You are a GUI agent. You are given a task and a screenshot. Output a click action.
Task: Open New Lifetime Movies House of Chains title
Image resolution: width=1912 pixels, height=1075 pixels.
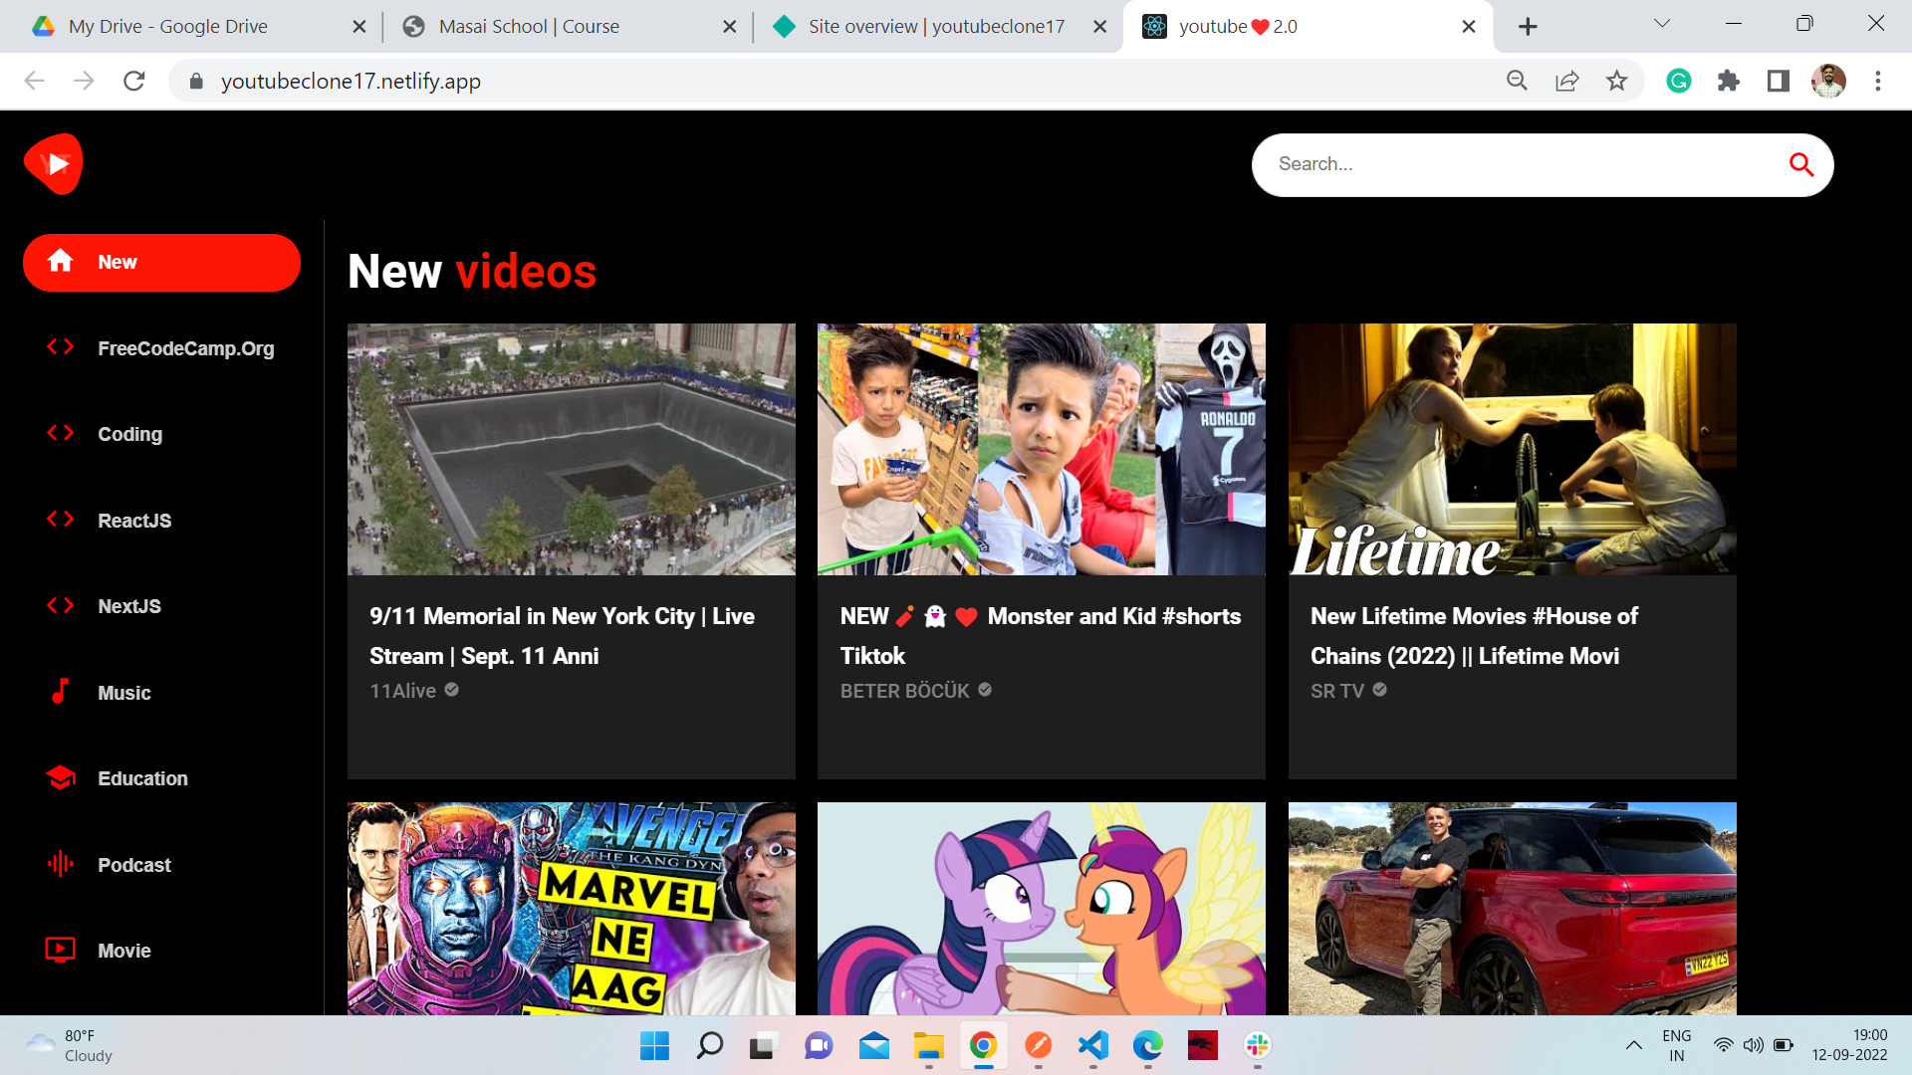coord(1475,636)
